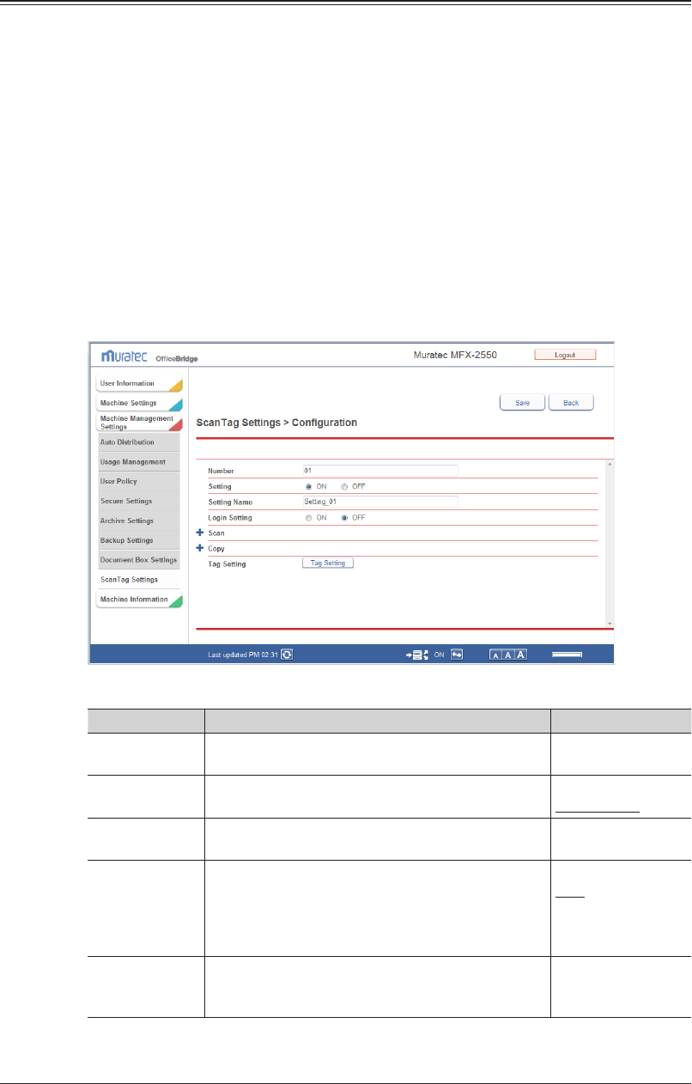Click the settings panel vertical scrollbar
The height and width of the screenshot is (1084, 692).
[x=610, y=544]
